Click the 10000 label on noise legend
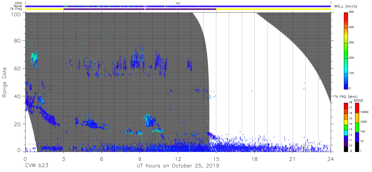Image resolution: width=372 pixels, height=172 pixels. click(364, 113)
